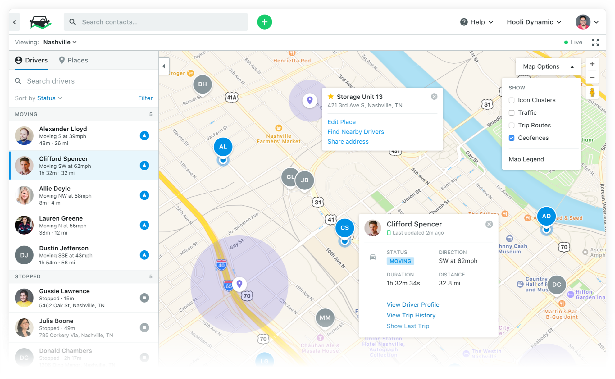Image resolution: width=615 pixels, height=379 pixels.
Task: Change the Viewing Nashville location dropdown
Action: pyautogui.click(x=60, y=42)
